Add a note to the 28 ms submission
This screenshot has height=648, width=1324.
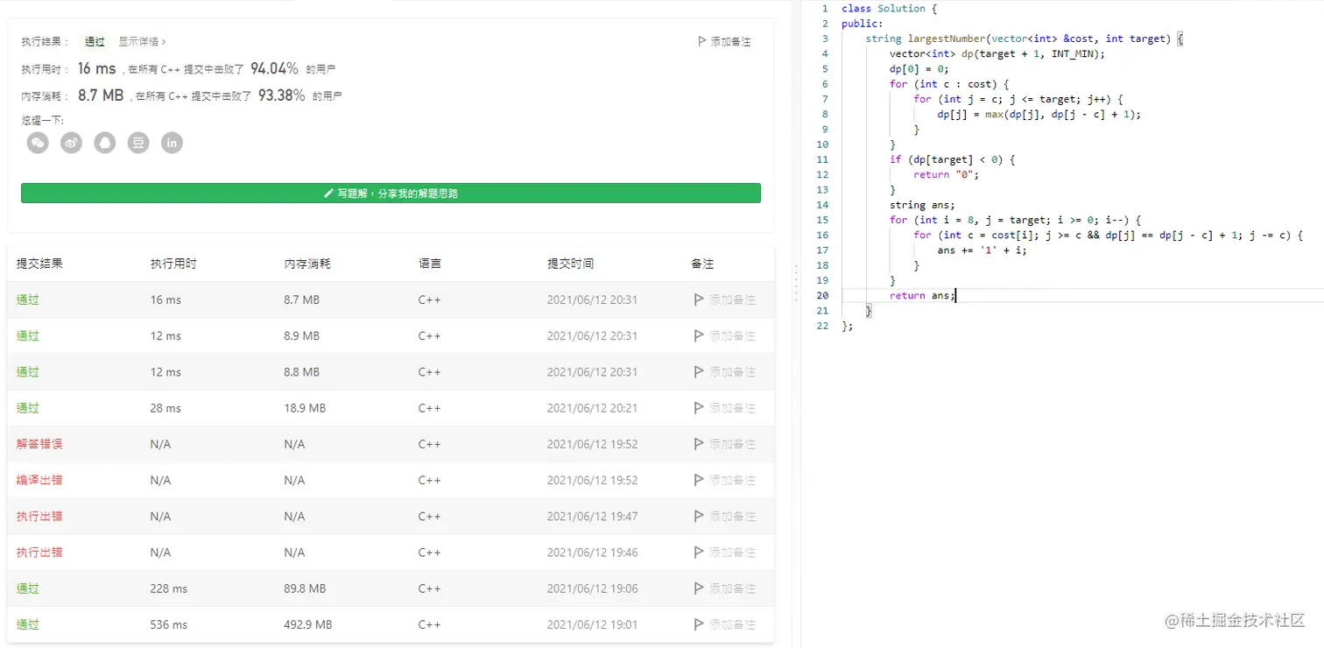724,408
